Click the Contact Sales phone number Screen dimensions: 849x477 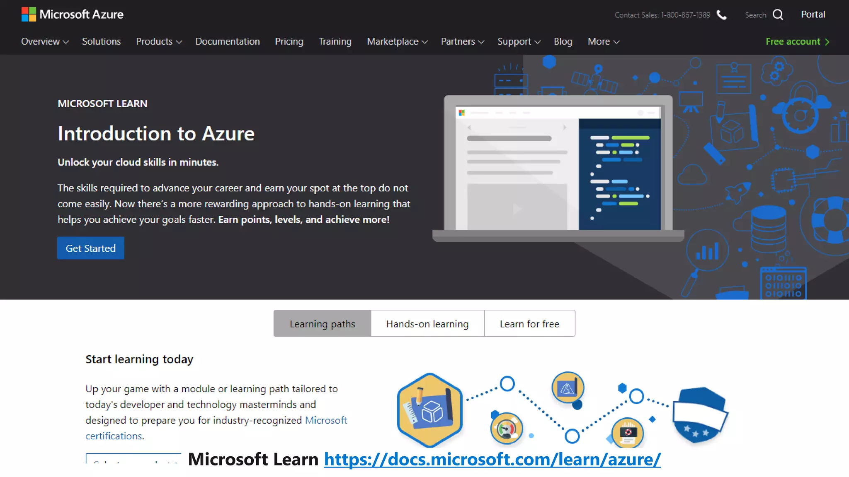coord(685,15)
